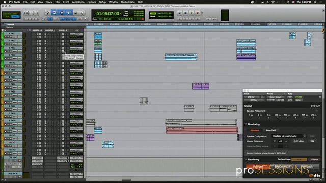Select the Selector tool
The height and width of the screenshot is (183, 326).
pos(62,13)
